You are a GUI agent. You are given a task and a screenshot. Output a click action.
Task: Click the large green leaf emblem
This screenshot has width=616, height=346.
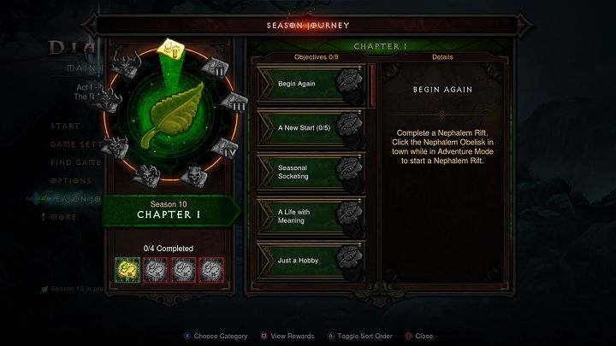tap(172, 115)
